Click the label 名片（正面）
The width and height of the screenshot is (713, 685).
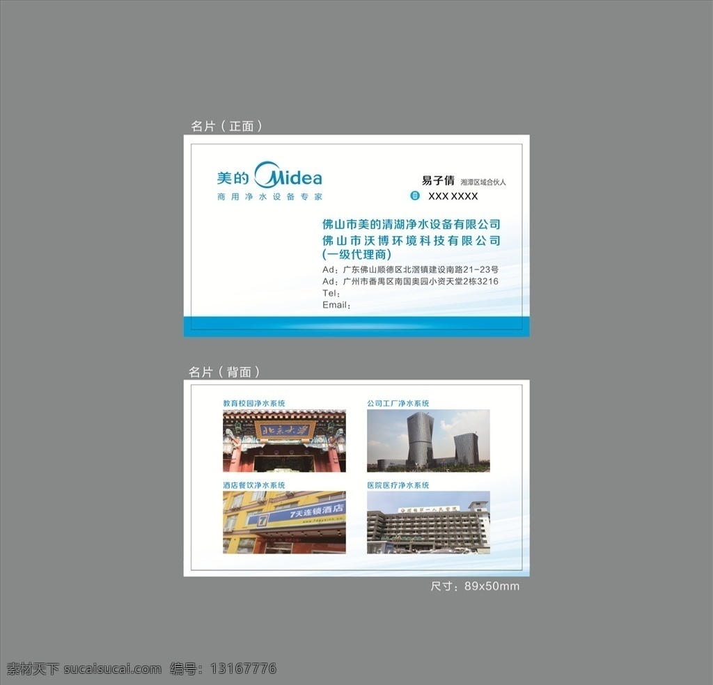tap(227, 126)
